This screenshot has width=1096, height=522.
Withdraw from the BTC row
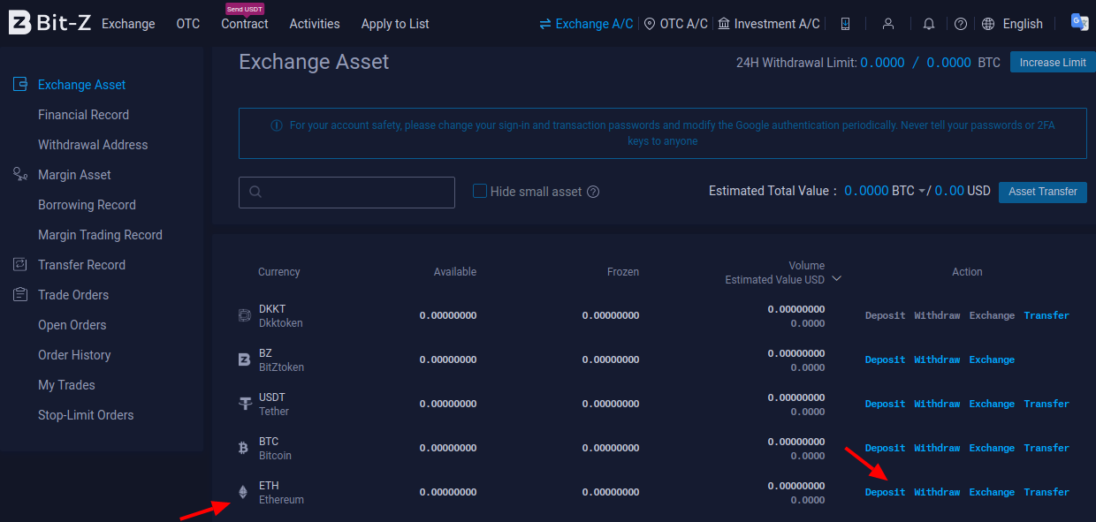click(937, 448)
